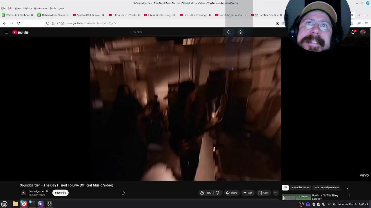Open the Help menu
The height and width of the screenshot is (208, 371).
61,8
